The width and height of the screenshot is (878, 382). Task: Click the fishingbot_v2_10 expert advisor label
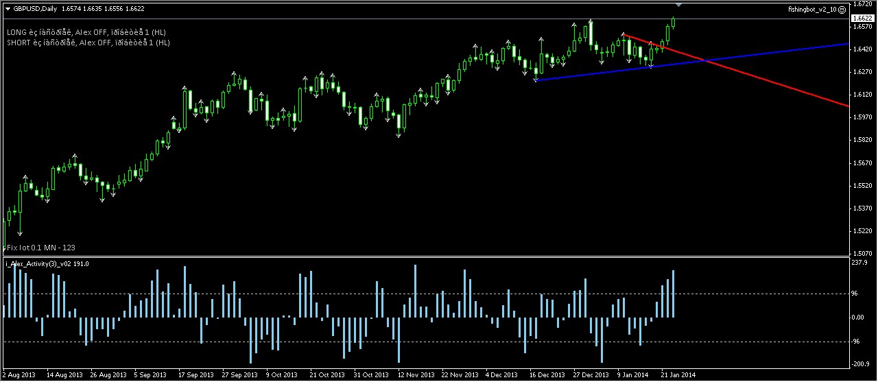(812, 10)
